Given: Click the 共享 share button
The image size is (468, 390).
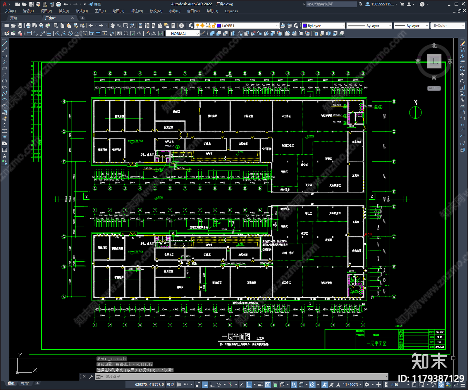Looking at the screenshot, I should (x=95, y=4).
